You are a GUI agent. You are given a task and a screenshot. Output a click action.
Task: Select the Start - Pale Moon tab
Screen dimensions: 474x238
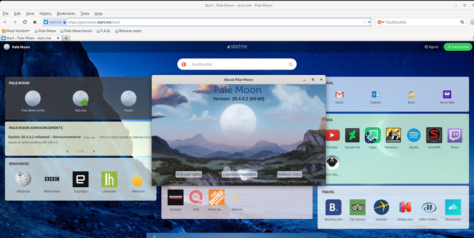coord(31,38)
